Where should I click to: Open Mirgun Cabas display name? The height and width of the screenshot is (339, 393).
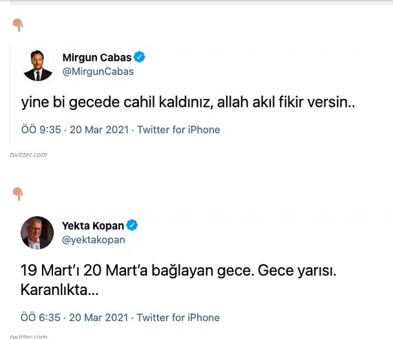(97, 58)
